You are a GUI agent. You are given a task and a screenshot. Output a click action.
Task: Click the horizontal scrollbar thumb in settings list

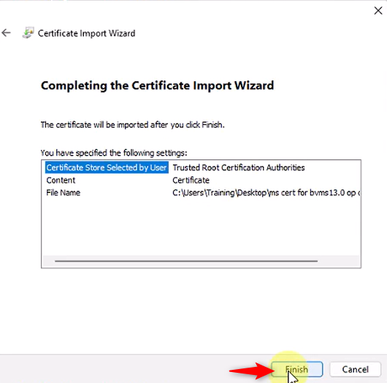click(186, 261)
